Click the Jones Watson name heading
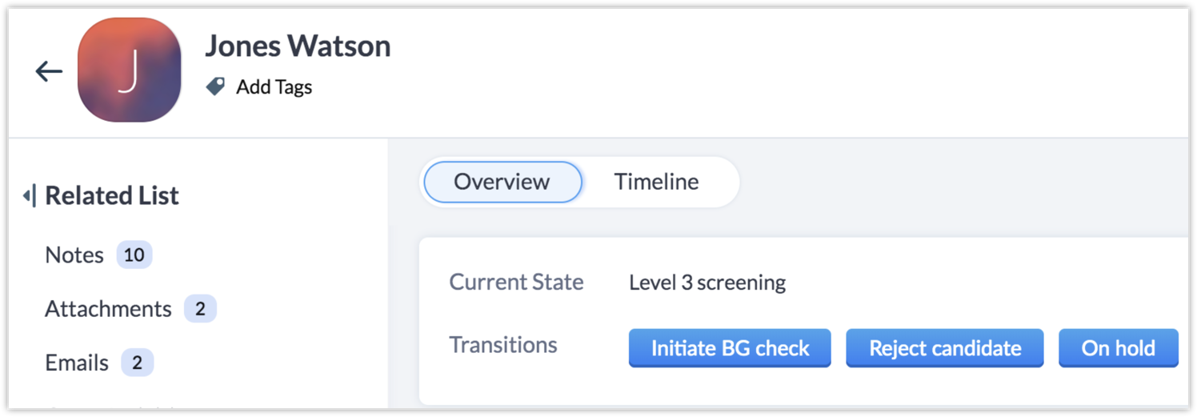 [x=298, y=46]
